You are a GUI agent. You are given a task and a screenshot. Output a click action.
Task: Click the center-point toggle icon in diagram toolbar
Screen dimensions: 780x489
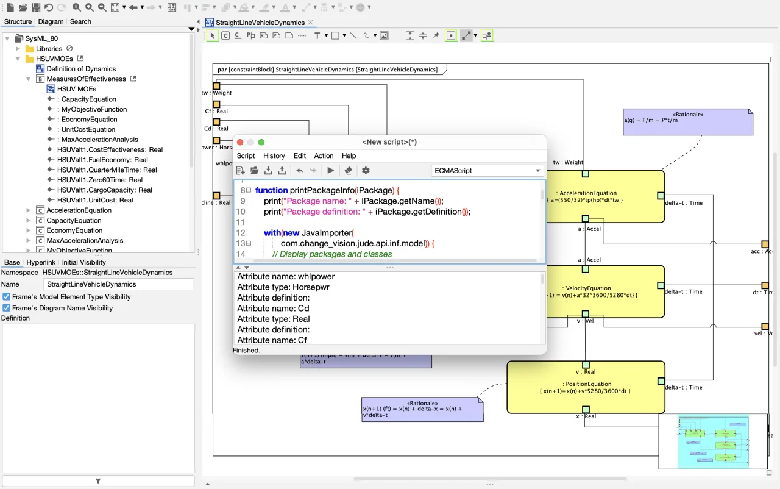[451, 36]
